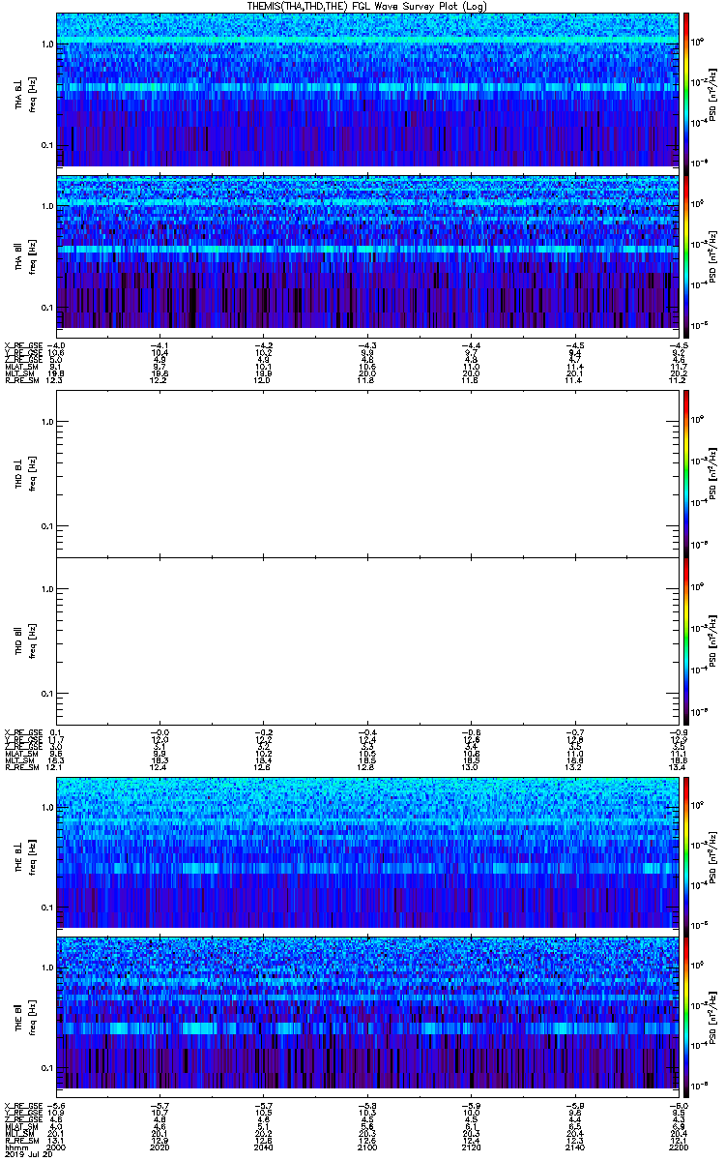This screenshot has height=1161, width=725.
Task: Click the 0.1 frequency tick on THE B∥ axis
Action: (46, 1067)
